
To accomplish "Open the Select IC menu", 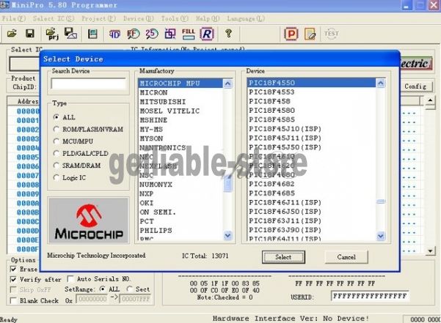I will (x=54, y=19).
